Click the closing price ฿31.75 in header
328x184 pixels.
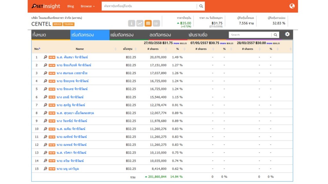[x=217, y=23]
